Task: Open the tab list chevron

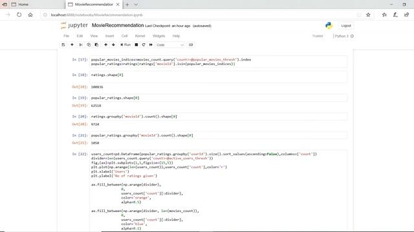Action: coord(136,5)
